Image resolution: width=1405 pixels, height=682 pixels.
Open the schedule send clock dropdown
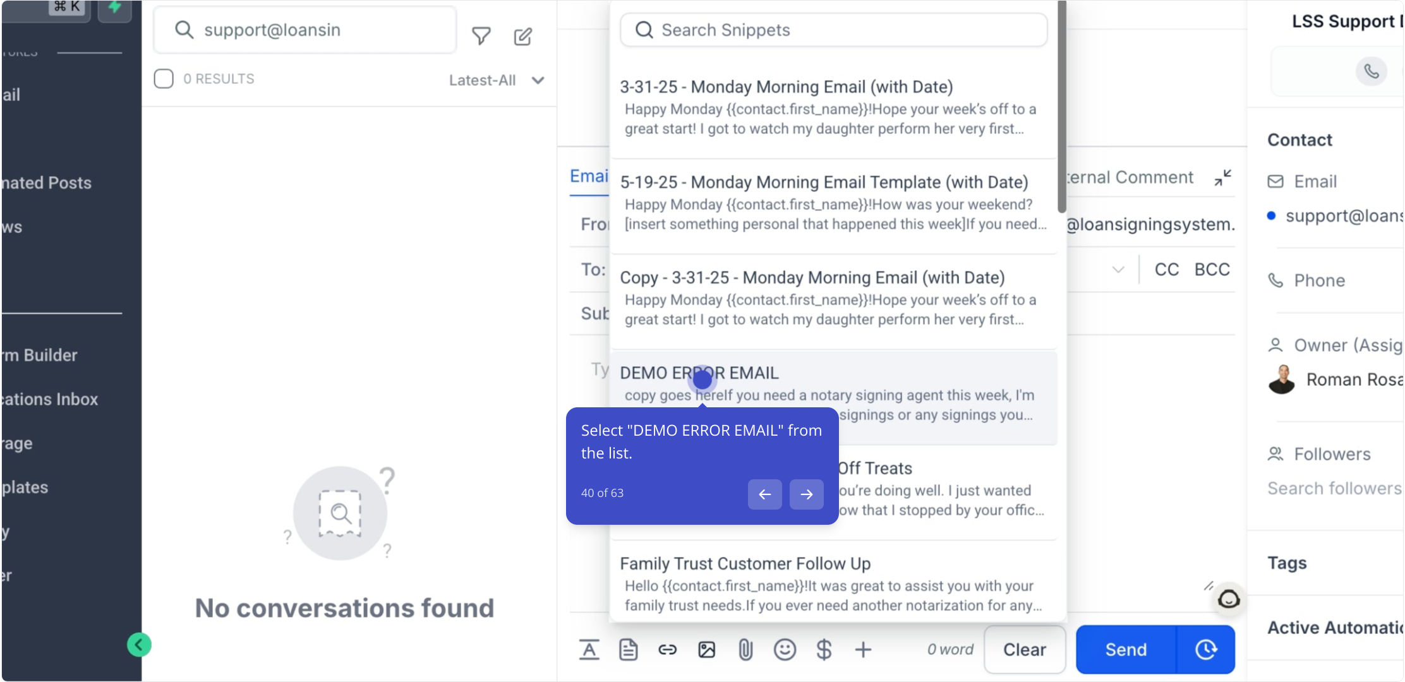coord(1206,649)
